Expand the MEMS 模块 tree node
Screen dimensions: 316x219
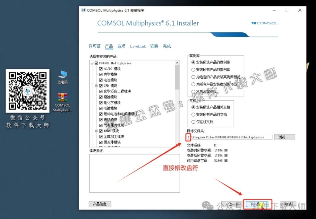pos(97,131)
